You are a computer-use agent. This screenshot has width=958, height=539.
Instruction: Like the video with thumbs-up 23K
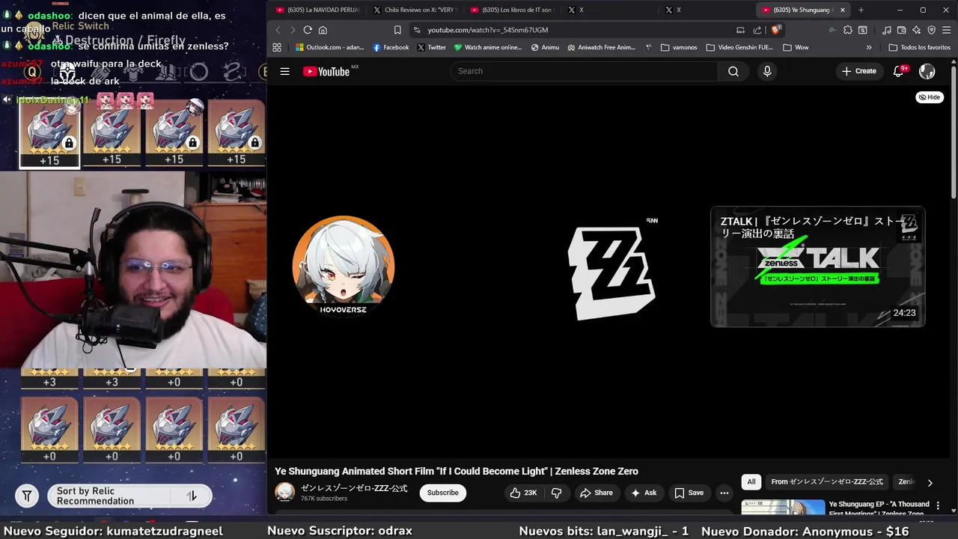523,493
